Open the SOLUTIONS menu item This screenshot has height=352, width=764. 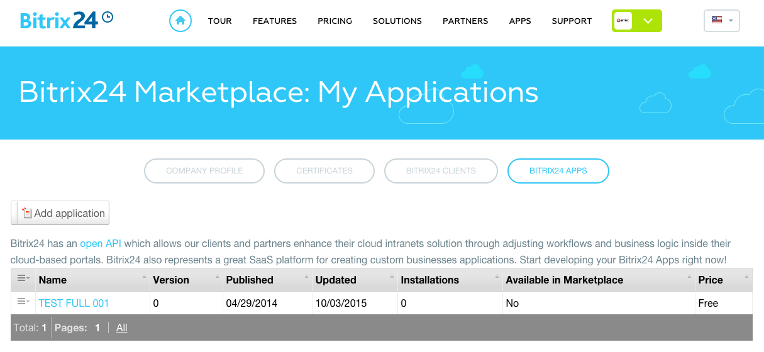[397, 21]
